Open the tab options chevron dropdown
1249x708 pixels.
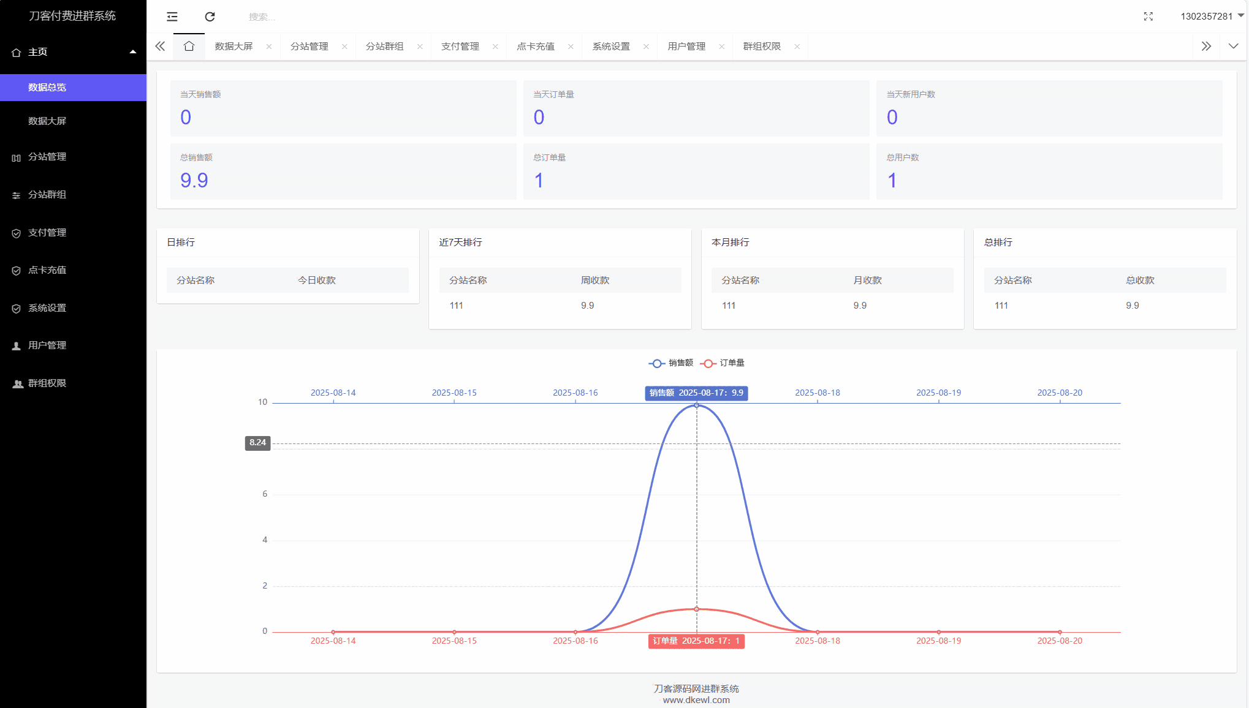click(x=1233, y=47)
